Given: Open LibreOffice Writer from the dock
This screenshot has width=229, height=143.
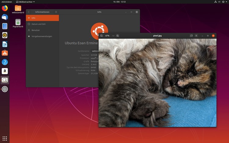Looking at the screenshot, I should 5,44.
